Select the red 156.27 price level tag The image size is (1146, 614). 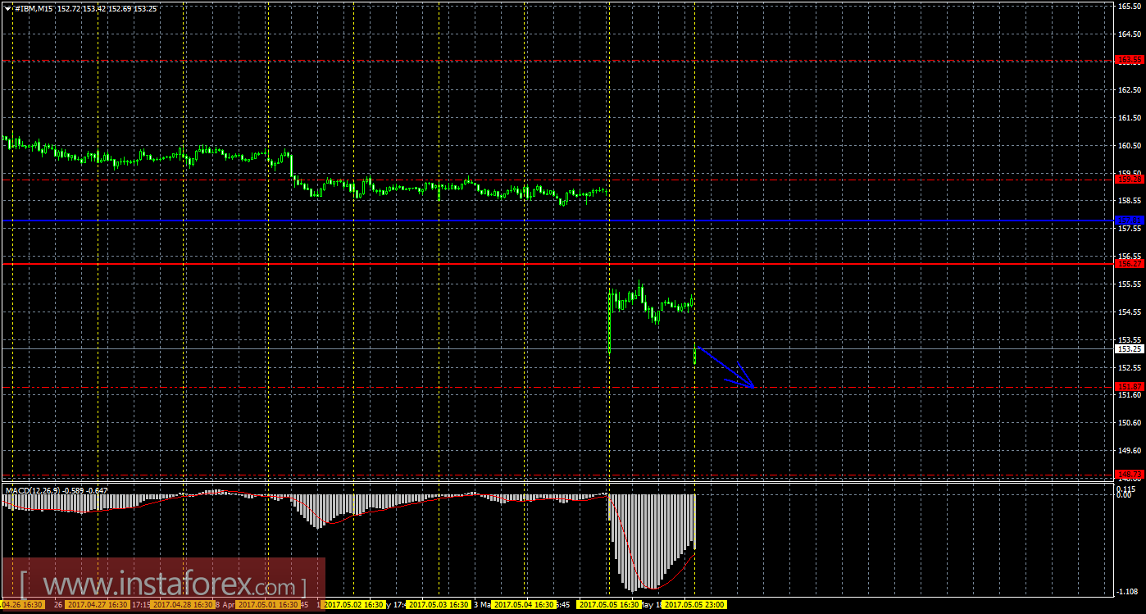point(1130,264)
